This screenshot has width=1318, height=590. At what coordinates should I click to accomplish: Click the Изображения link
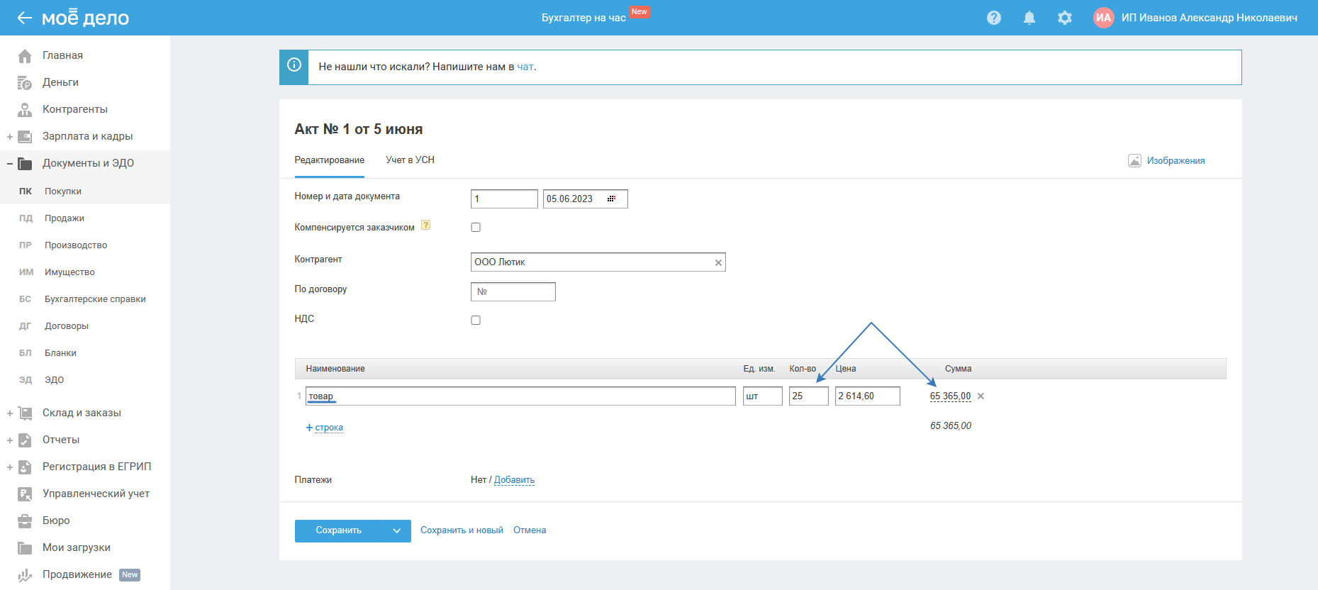pyautogui.click(x=1176, y=161)
